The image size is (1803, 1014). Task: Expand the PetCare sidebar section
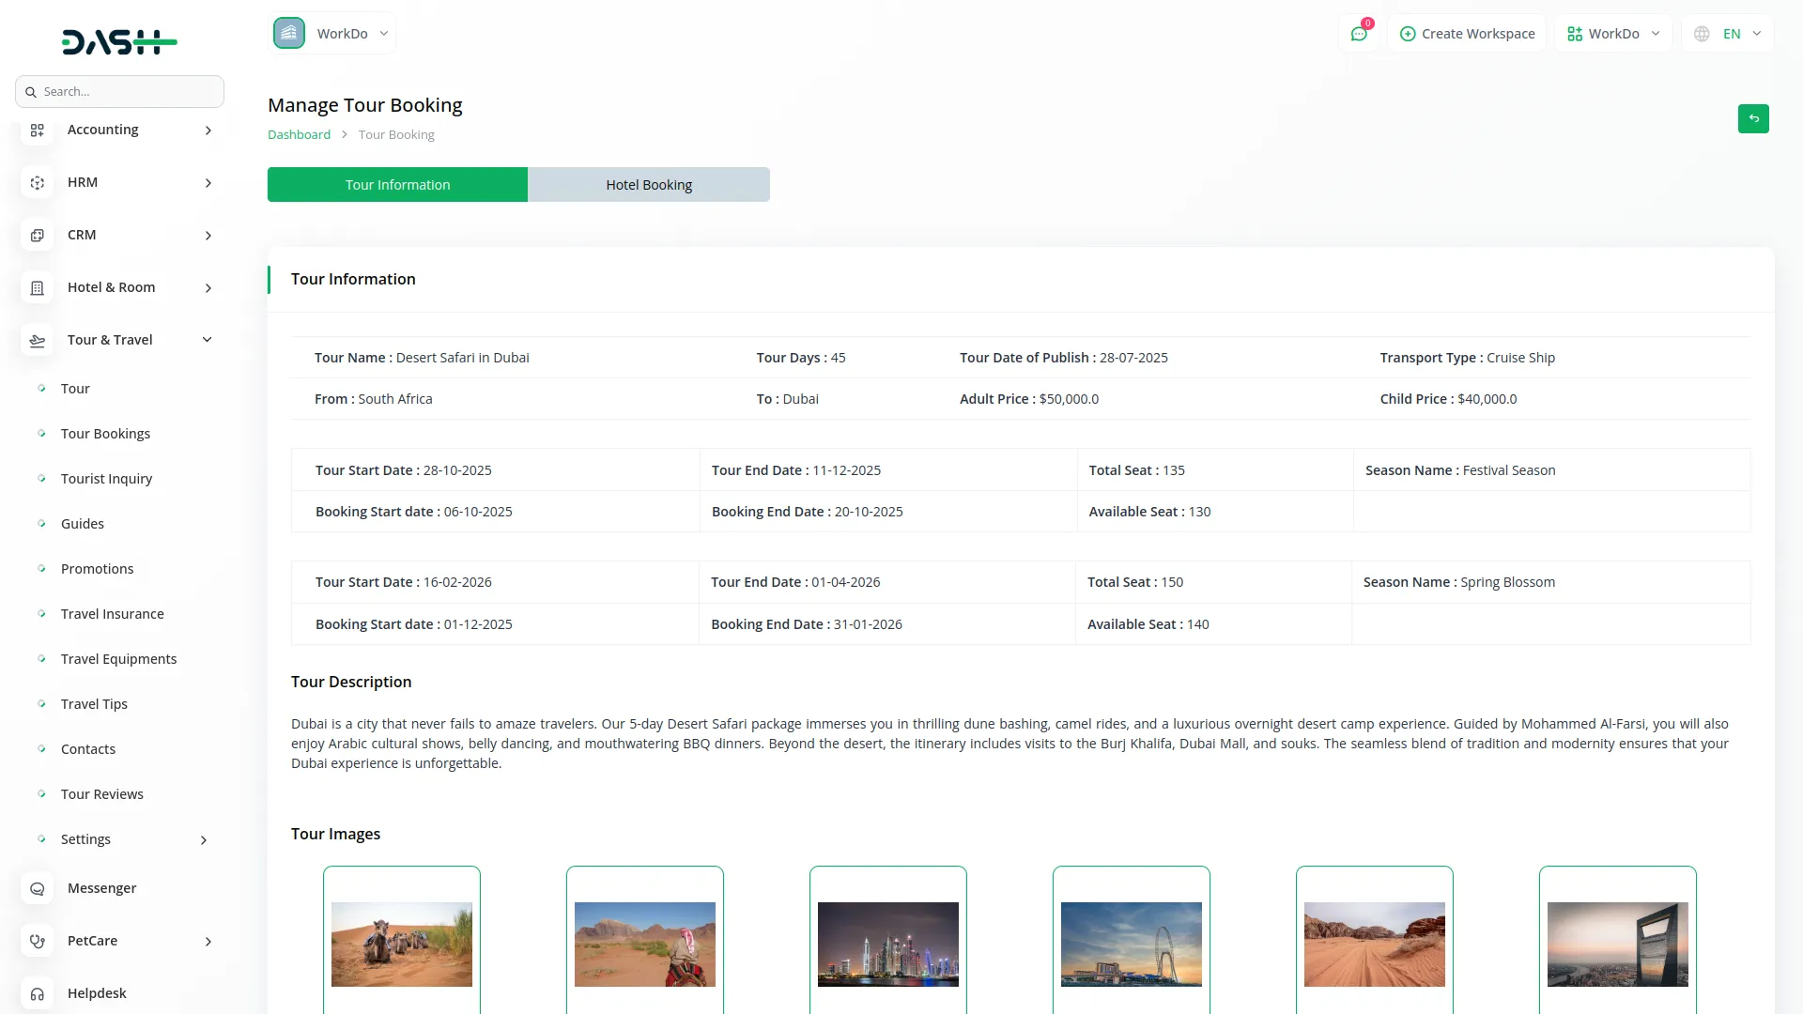tap(92, 940)
